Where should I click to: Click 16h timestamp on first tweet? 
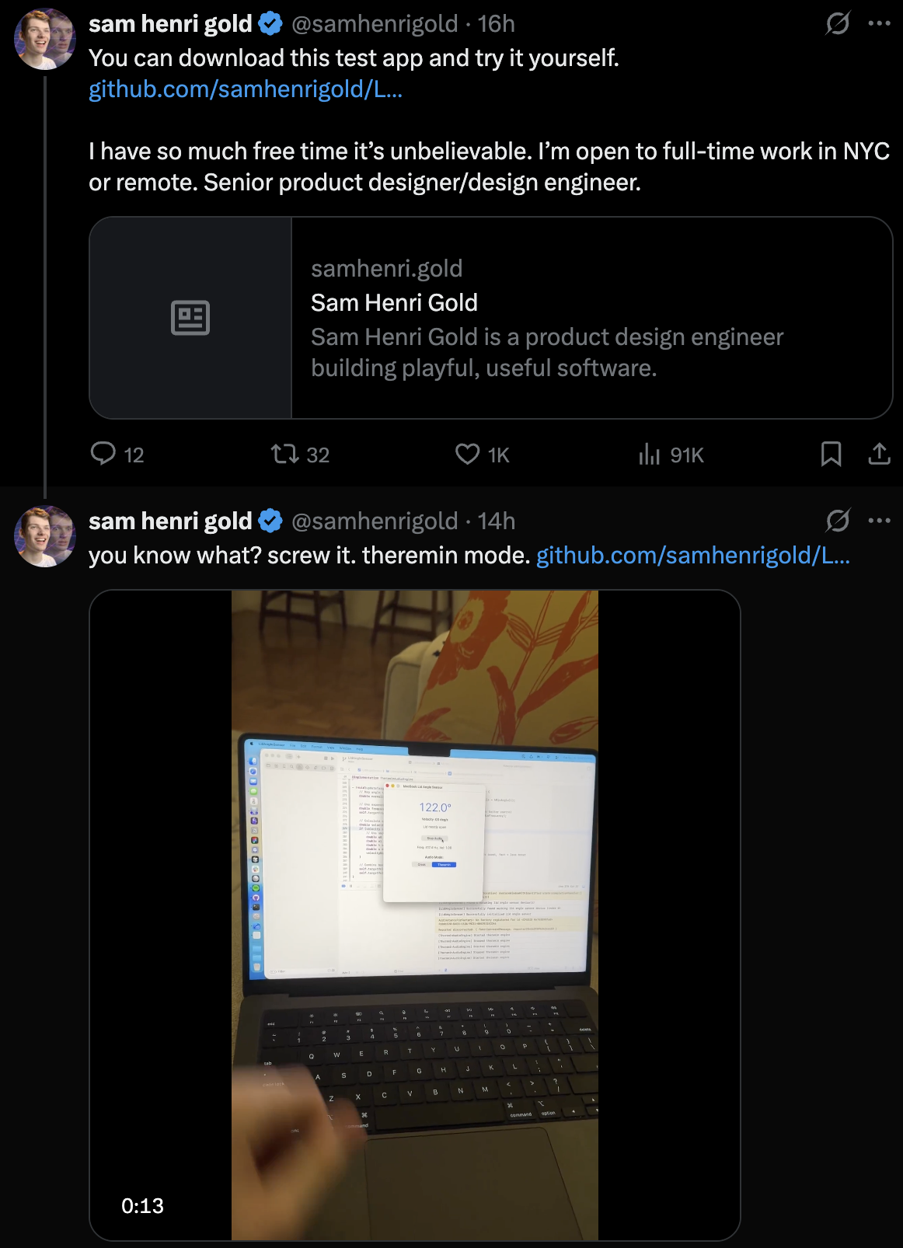[x=497, y=24]
